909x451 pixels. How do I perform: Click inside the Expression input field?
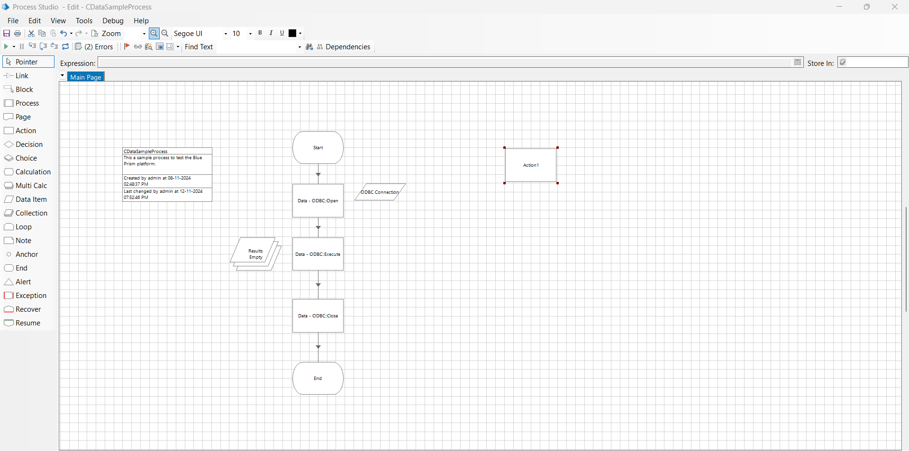point(445,63)
